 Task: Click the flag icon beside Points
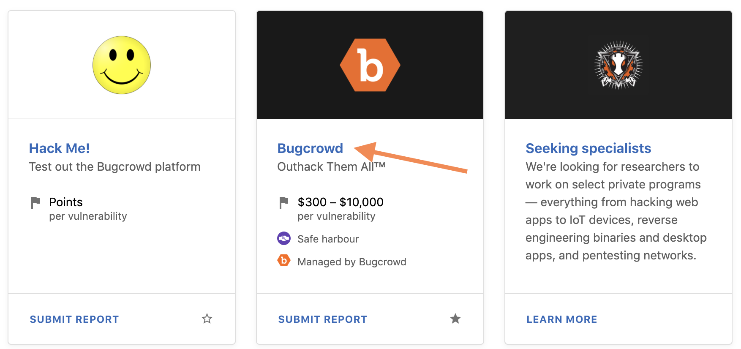(35, 202)
